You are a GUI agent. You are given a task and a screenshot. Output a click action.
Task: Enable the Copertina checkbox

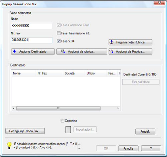click(62, 121)
